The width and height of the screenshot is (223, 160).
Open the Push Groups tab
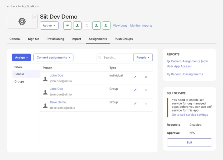click(x=123, y=39)
